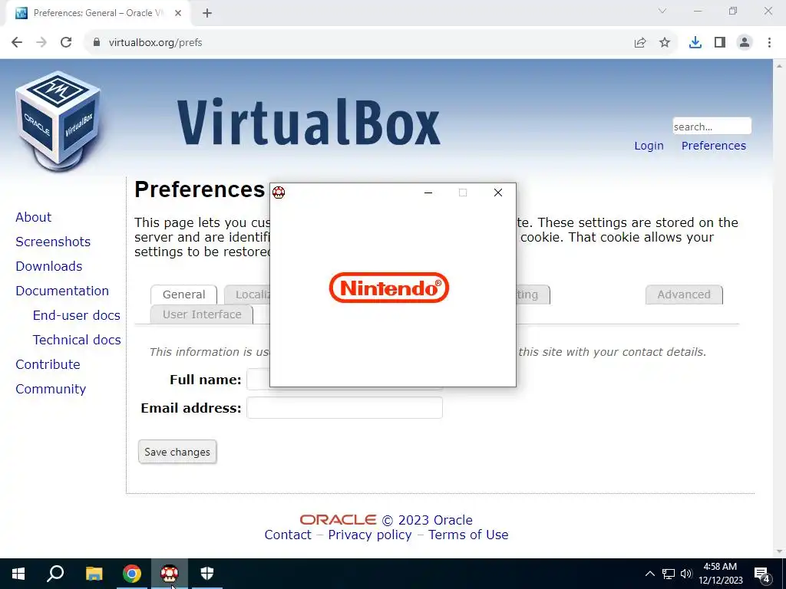The image size is (786, 589).
Task: Click the VirtualBox cube logo
Action: 58,120
